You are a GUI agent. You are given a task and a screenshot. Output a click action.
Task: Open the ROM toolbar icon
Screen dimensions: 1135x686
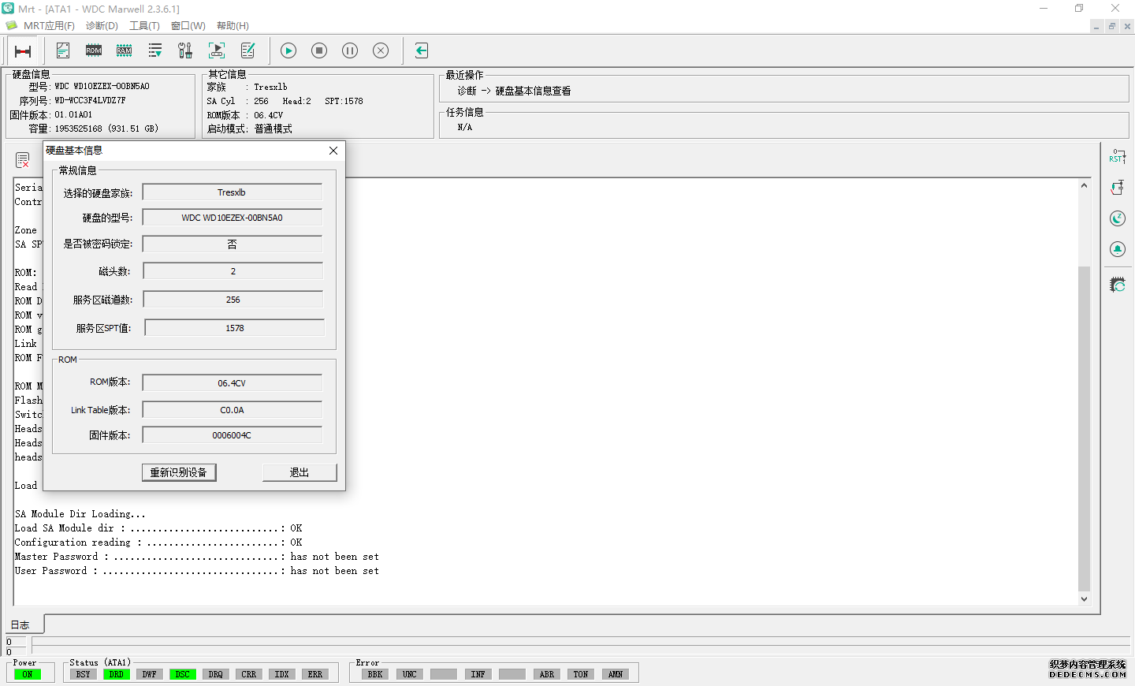(94, 50)
